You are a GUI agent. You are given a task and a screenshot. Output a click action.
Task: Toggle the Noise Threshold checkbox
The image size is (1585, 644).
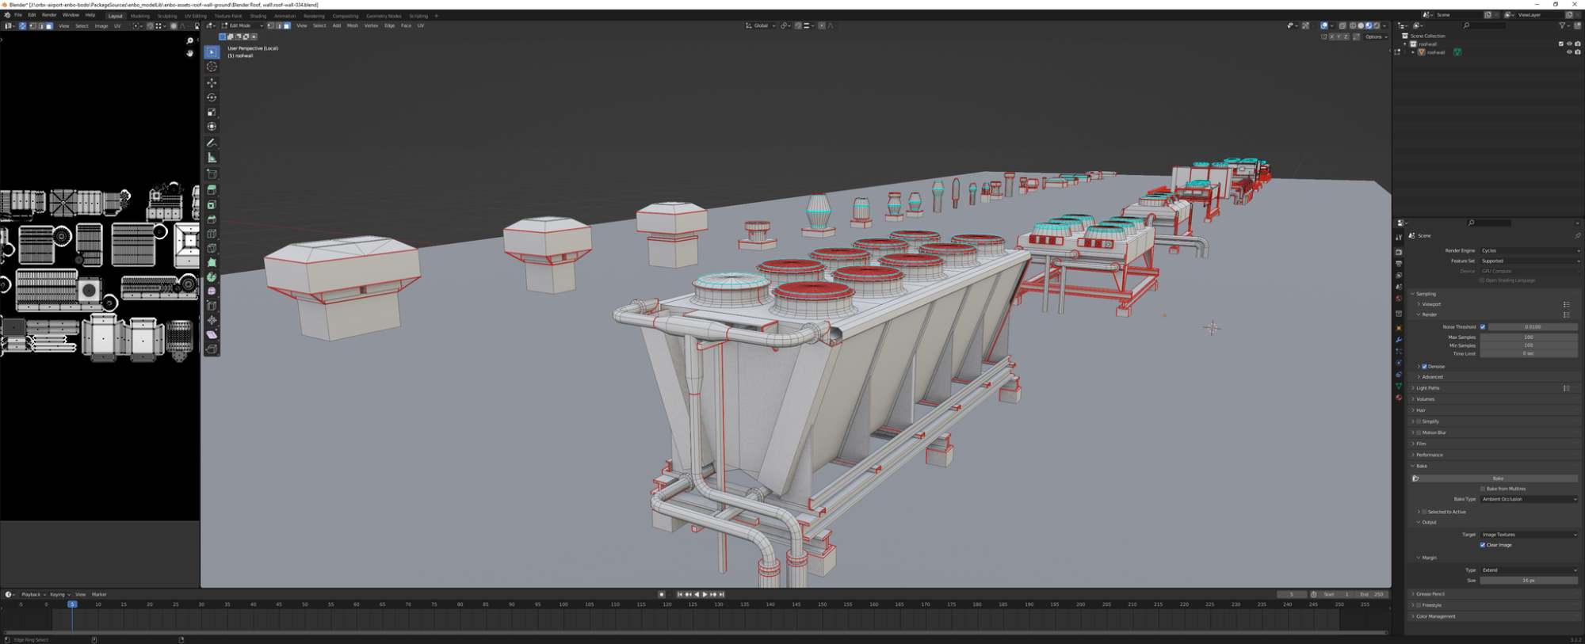tap(1483, 326)
